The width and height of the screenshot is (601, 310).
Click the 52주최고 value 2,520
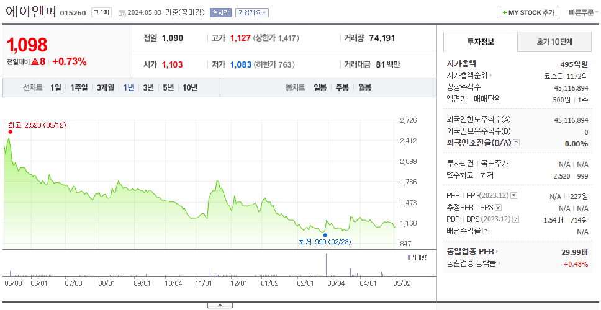pos(562,175)
